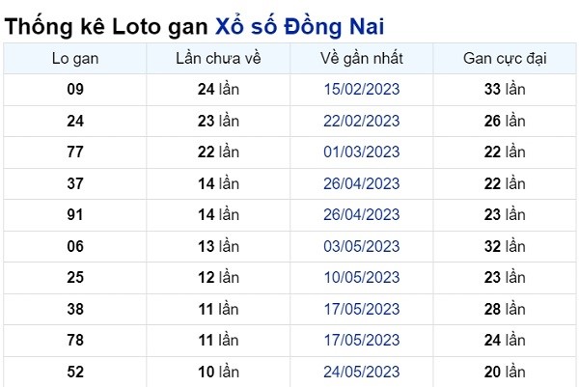The height and width of the screenshot is (387, 579).
Task: Click the Lo gan column header
Action: coord(75,58)
